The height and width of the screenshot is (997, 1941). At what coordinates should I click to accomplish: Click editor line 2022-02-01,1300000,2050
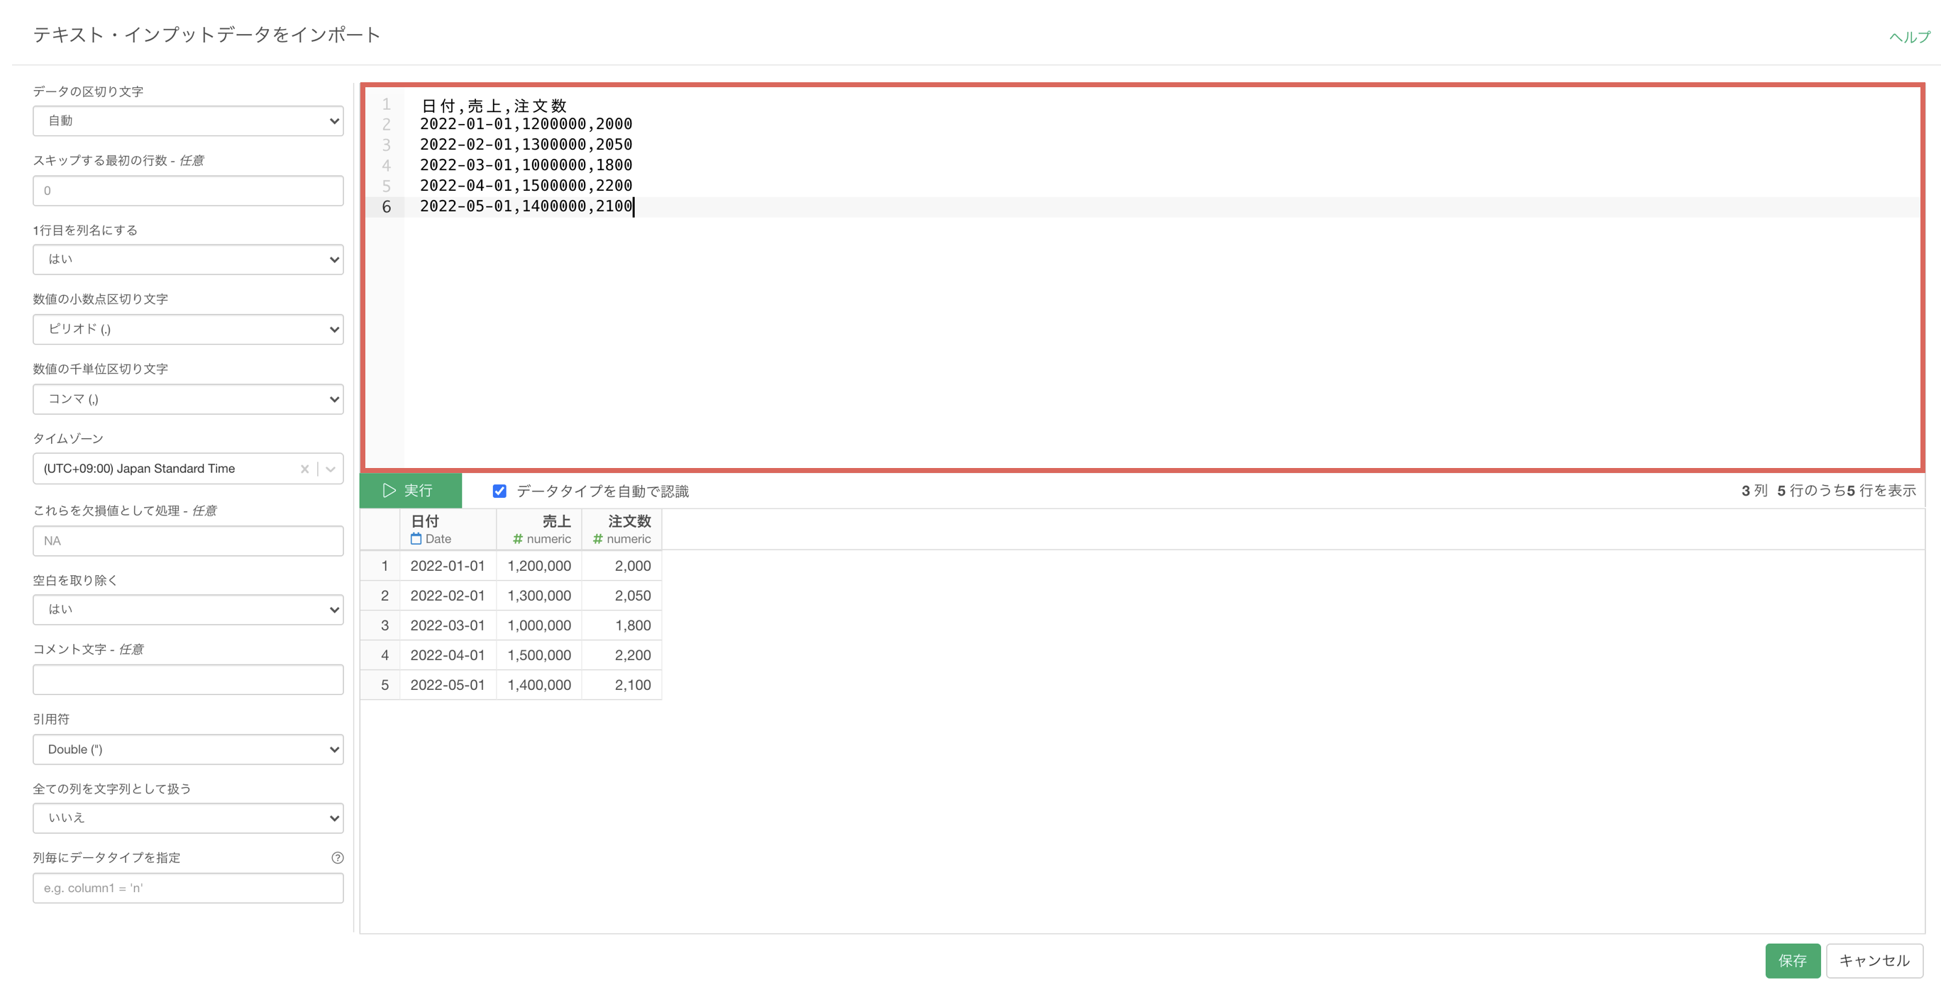coord(526,144)
